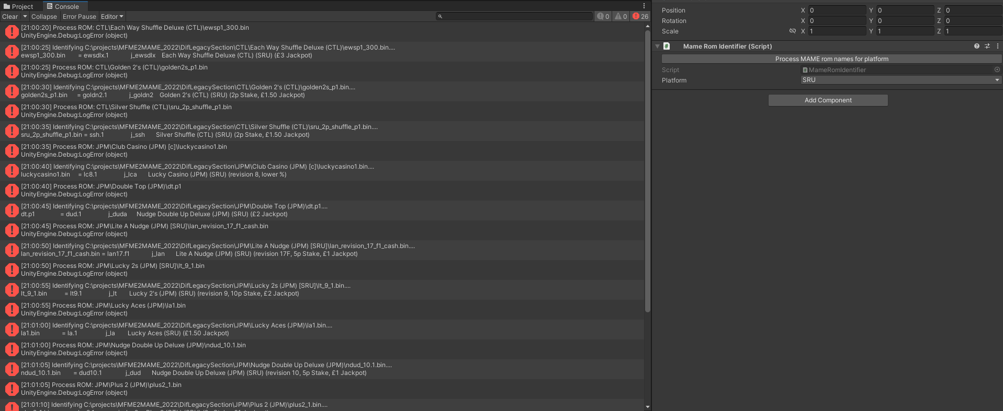Image resolution: width=1003 pixels, height=411 pixels.
Task: Toggle error message filter showing 26
Action: coord(640,17)
